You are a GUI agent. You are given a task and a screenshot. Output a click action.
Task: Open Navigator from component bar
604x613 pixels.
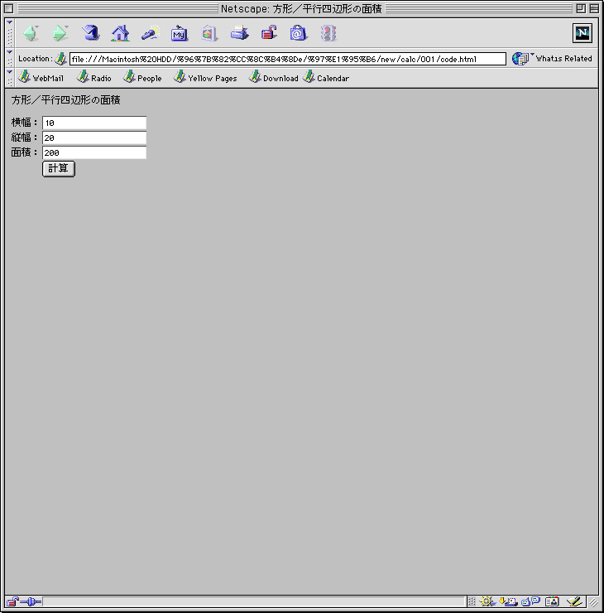click(487, 601)
